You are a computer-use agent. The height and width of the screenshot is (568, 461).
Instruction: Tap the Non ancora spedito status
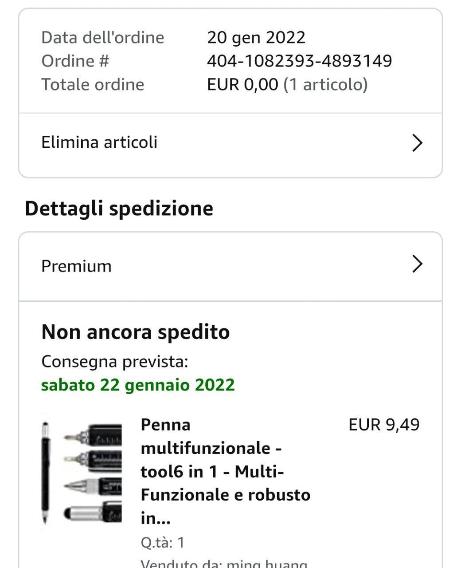pos(136,332)
